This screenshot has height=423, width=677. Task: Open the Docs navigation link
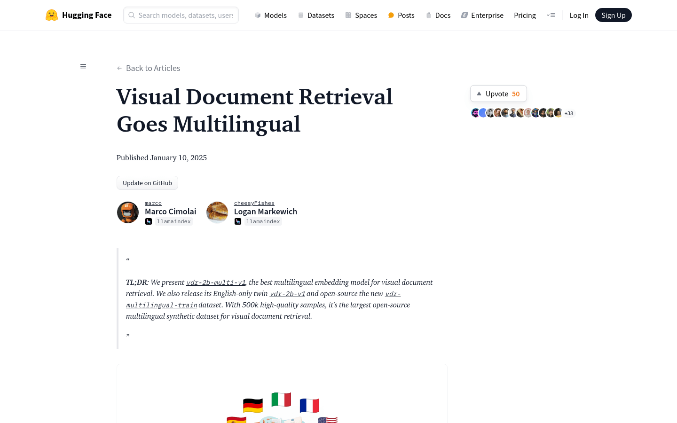(438, 15)
